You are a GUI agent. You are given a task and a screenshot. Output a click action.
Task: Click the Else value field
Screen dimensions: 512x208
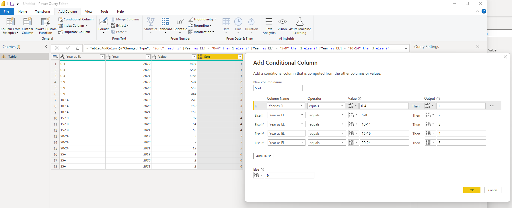pyautogui.click(x=289, y=175)
